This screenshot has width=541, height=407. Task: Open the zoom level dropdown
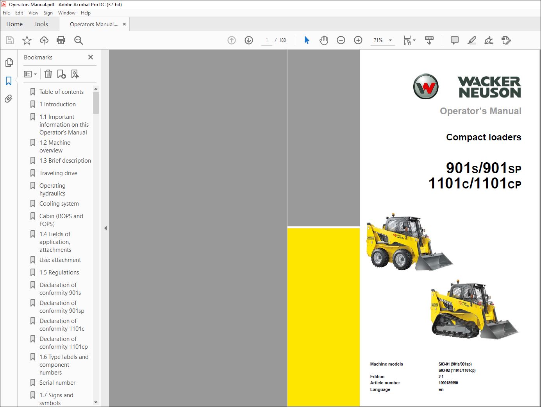(x=390, y=40)
